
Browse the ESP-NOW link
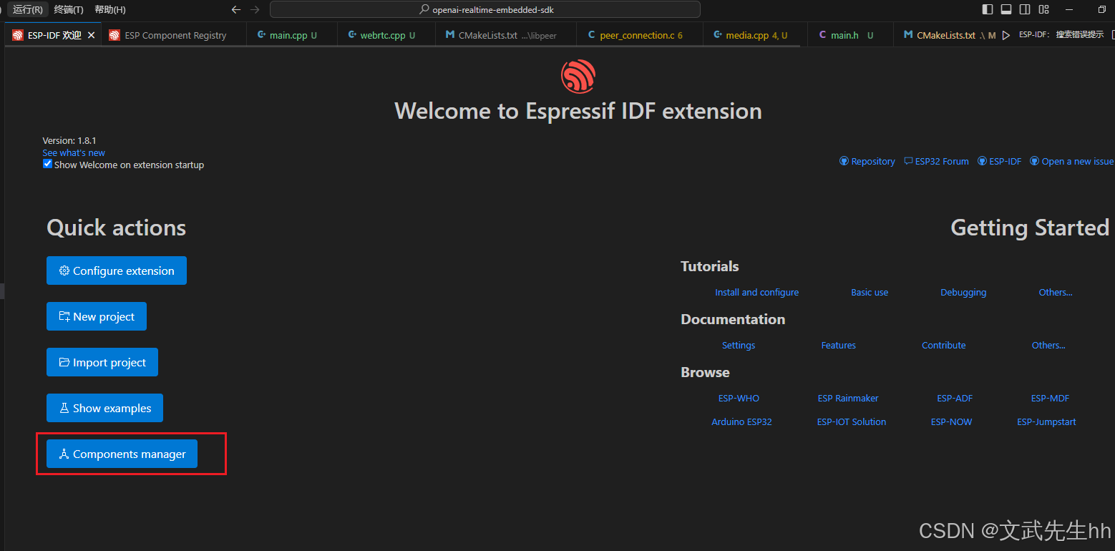(x=951, y=421)
